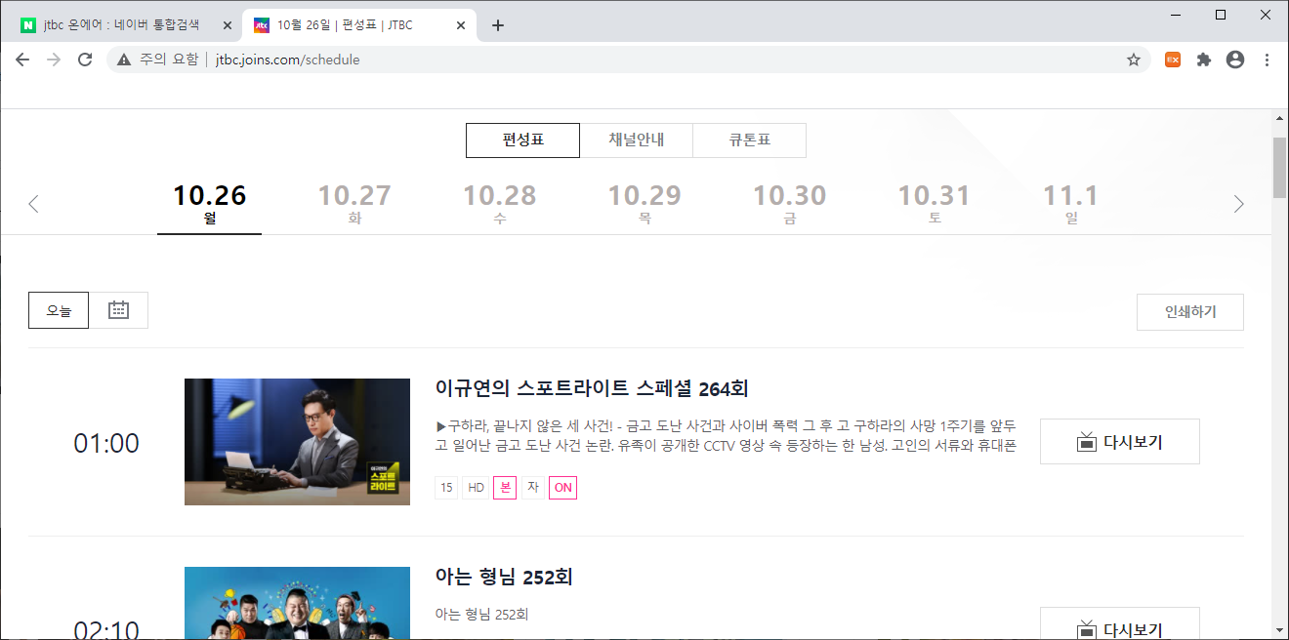
Task: Close the Naver jtbc 온에어 tab
Action: pyautogui.click(x=228, y=25)
